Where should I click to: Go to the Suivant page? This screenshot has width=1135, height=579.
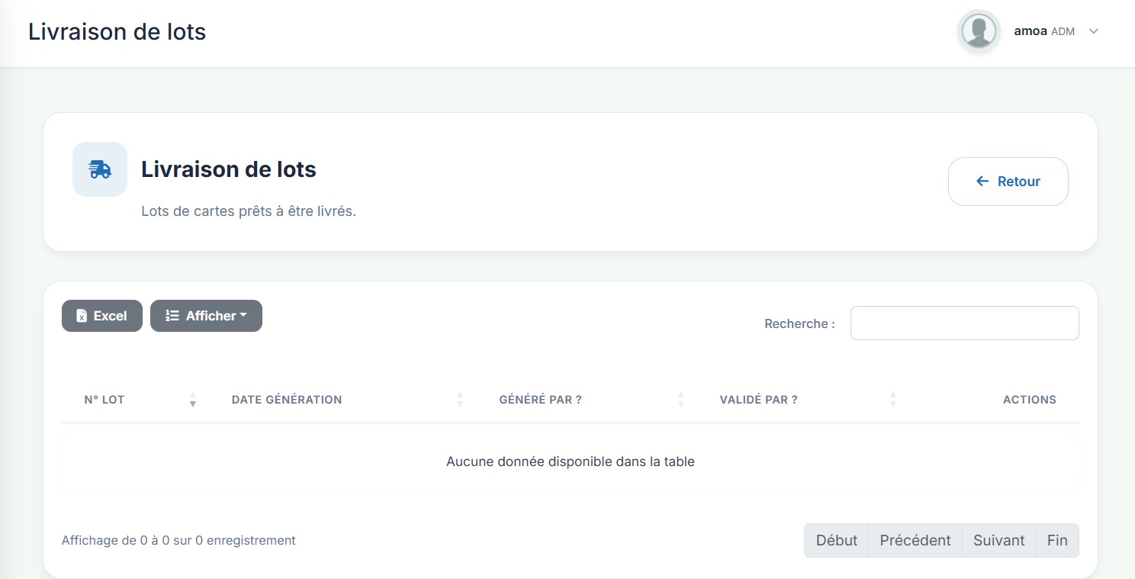point(999,540)
